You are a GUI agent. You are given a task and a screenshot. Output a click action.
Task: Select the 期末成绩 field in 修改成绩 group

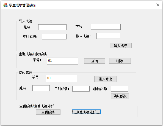(x=119, y=89)
